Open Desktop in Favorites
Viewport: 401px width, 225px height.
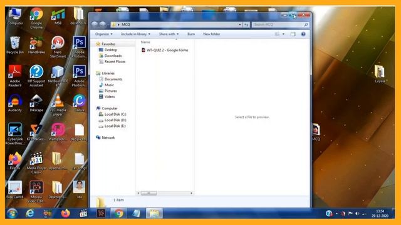tap(110, 50)
